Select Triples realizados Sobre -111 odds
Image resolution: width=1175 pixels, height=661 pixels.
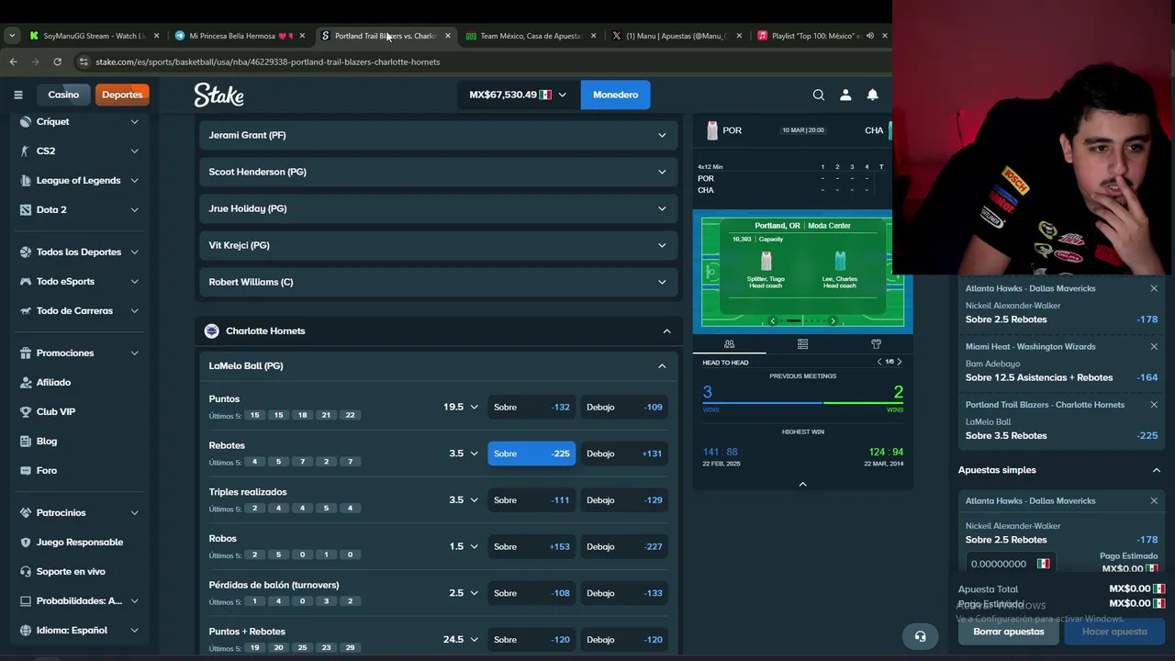coord(532,500)
